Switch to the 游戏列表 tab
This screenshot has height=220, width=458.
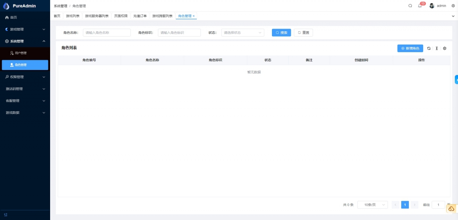click(73, 16)
